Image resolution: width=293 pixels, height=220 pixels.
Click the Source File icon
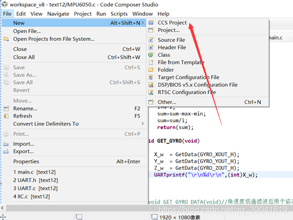point(151,40)
